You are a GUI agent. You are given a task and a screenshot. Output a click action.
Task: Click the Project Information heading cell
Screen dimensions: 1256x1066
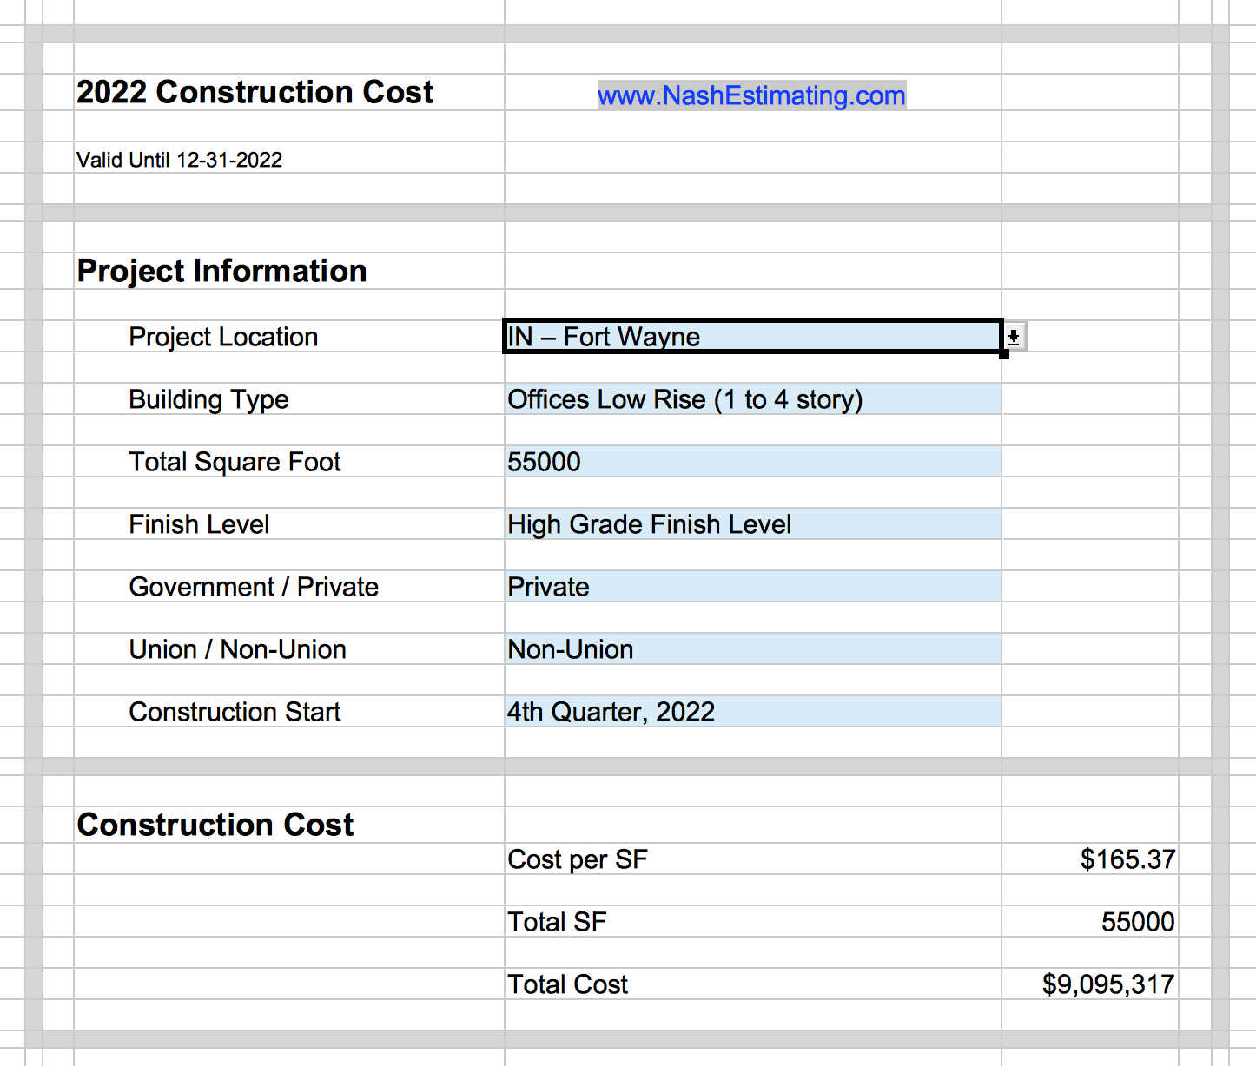tap(221, 271)
